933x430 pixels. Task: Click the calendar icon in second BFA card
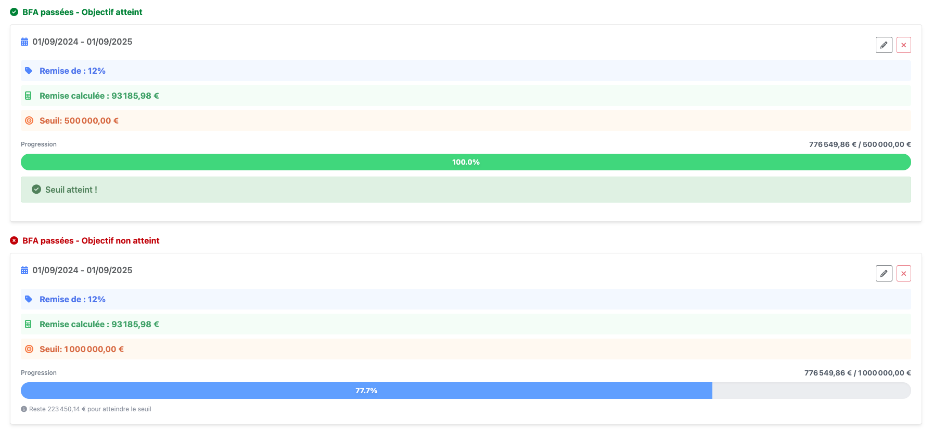(24, 270)
